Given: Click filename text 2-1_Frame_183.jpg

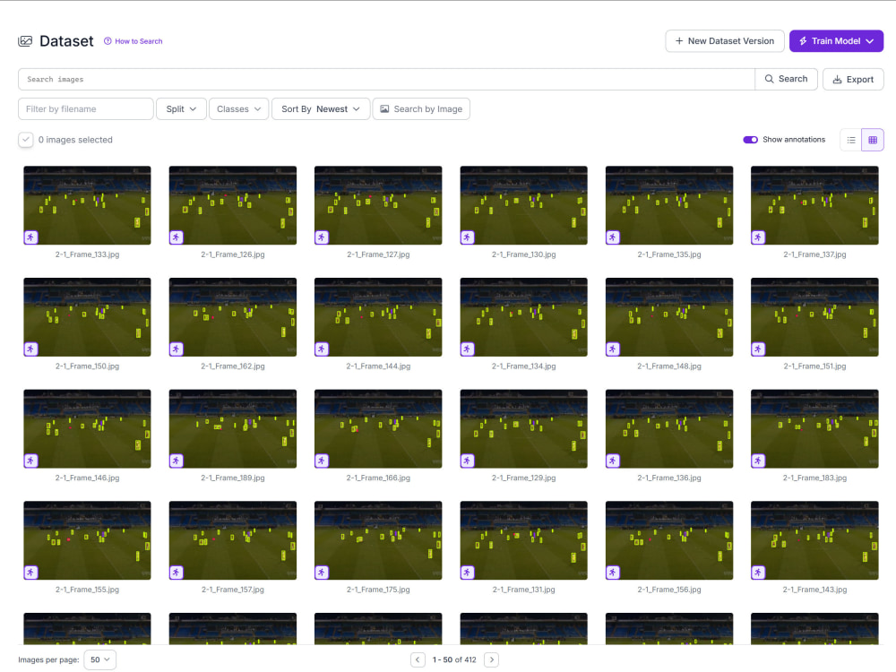Looking at the screenshot, I should click(x=814, y=478).
